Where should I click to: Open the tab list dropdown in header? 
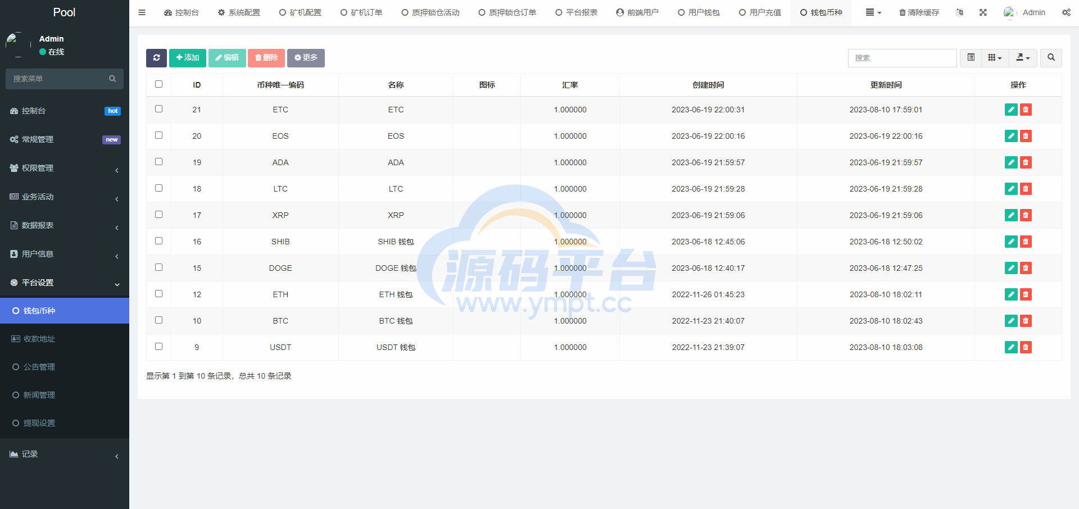873,12
